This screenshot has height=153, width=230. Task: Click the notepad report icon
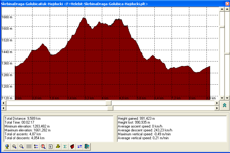50,147
